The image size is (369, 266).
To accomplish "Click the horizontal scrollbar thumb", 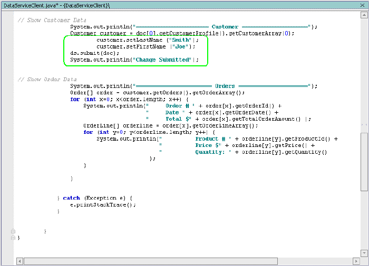I will point(151,261).
